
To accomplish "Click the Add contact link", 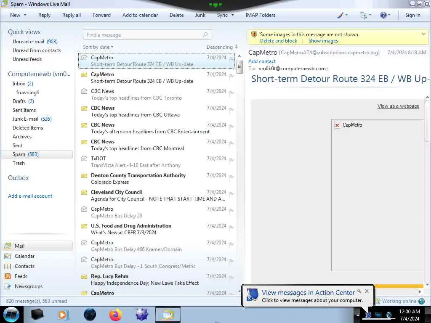I will click(262, 61).
